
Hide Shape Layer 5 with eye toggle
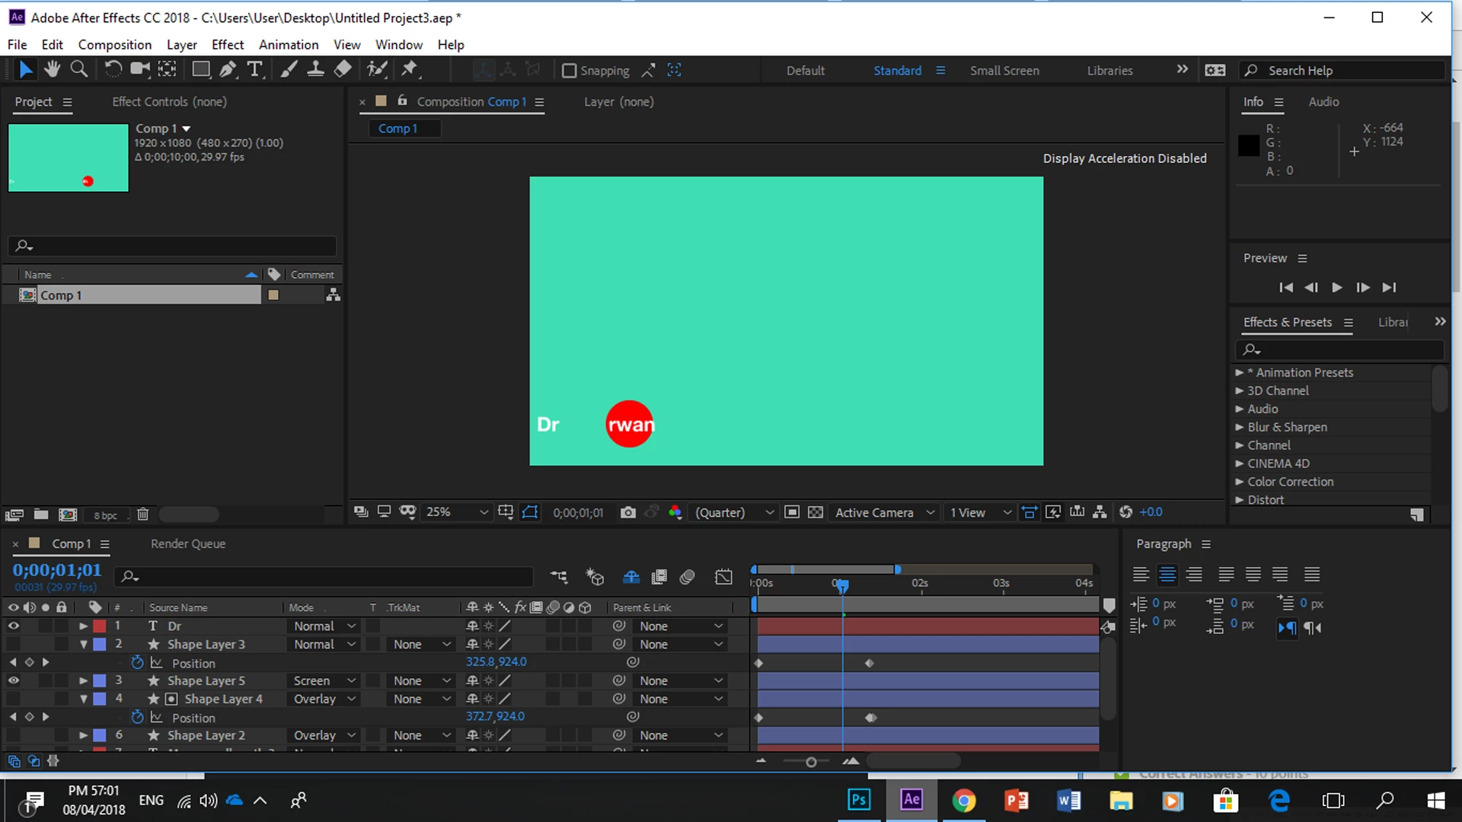tap(13, 680)
